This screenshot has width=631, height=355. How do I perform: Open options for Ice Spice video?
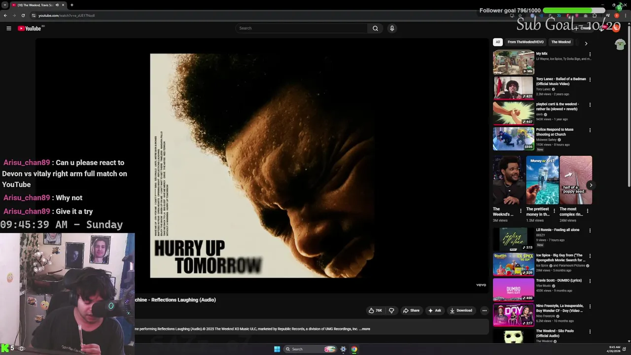(590, 256)
